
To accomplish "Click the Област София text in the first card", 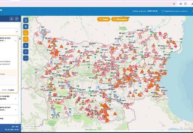I will [x=8, y=90].
